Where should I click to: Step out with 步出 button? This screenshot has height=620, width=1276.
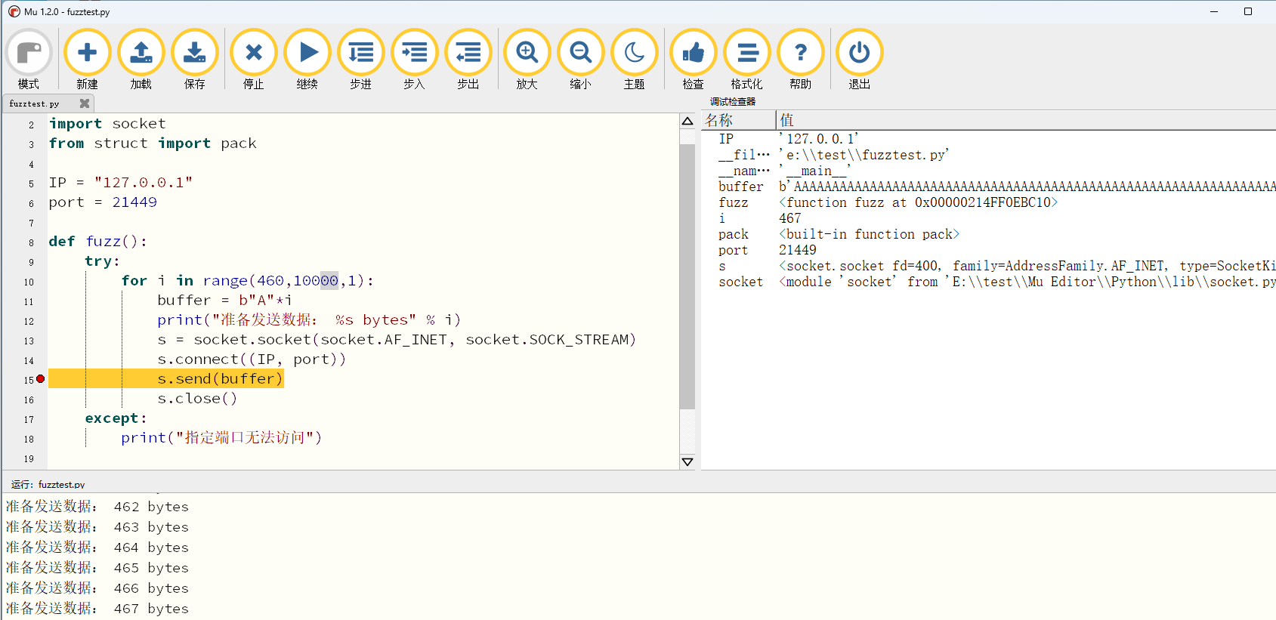pos(468,60)
